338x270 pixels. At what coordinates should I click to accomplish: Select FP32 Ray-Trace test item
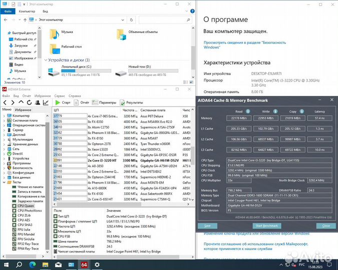(26, 243)
